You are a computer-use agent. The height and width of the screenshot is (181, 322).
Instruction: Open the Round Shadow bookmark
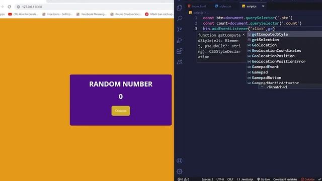[x=126, y=14]
